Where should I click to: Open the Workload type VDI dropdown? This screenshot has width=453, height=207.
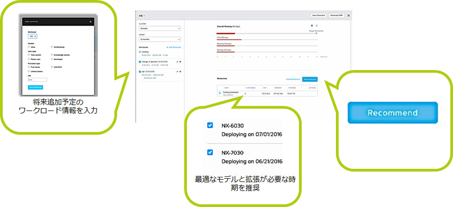(x=33, y=36)
